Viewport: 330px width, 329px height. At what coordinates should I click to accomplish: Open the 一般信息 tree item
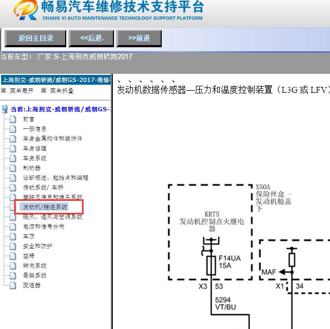[35, 129]
